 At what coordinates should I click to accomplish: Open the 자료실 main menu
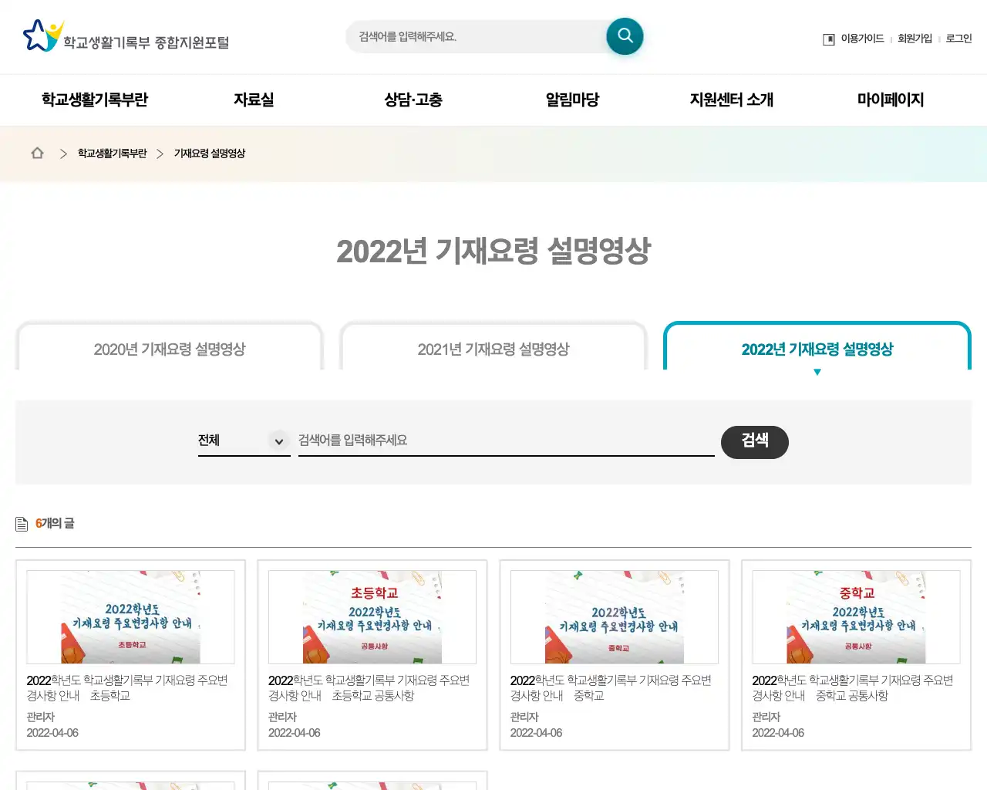click(254, 100)
